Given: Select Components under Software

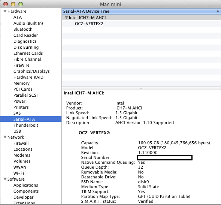Looking at the screenshot, I should [26, 191].
